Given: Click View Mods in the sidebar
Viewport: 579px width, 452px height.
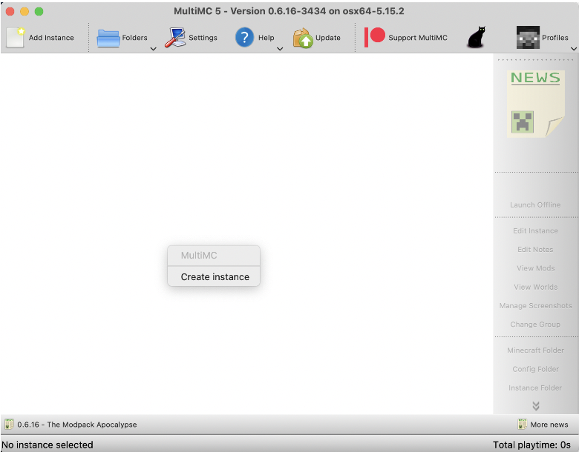Looking at the screenshot, I should coord(535,268).
